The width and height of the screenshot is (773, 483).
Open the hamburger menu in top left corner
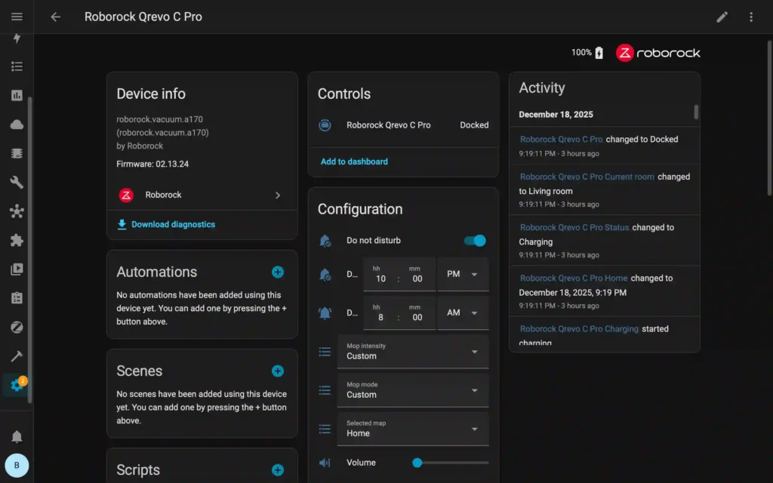(16, 17)
